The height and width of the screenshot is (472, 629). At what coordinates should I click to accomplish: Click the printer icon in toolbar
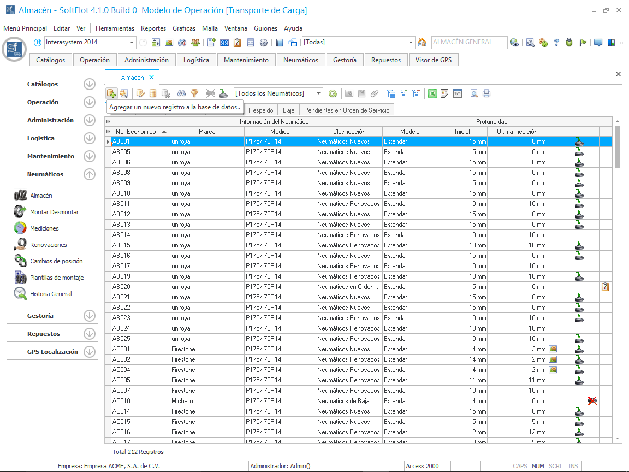pyautogui.click(x=486, y=93)
